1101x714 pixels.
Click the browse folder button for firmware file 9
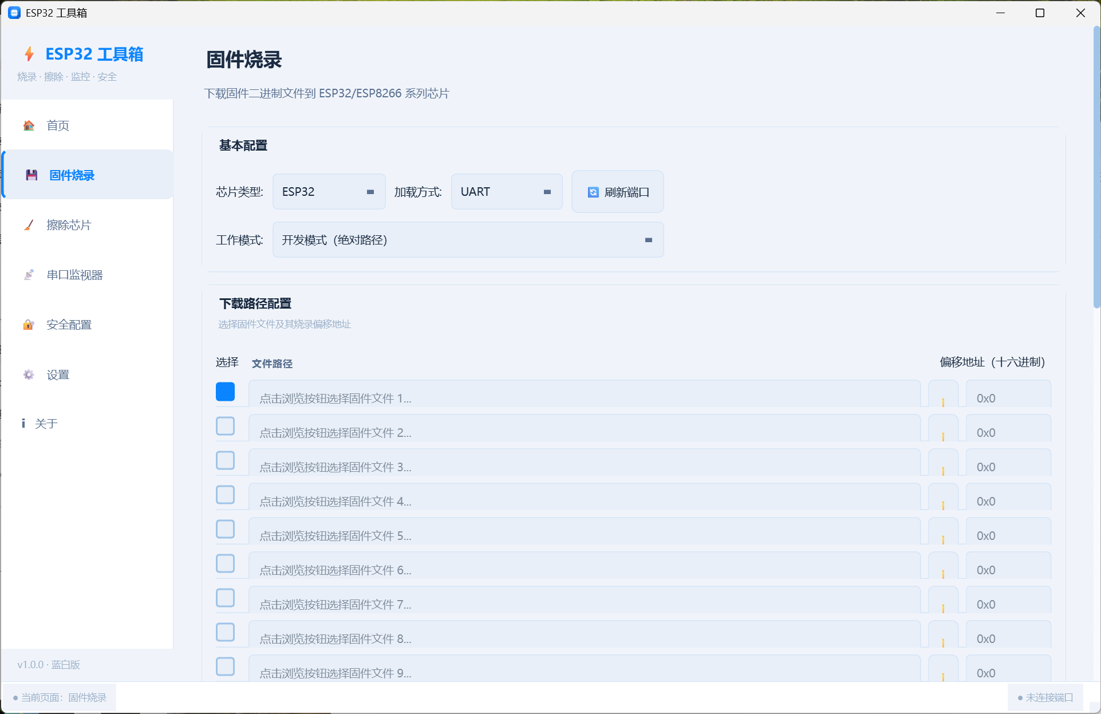coord(942,668)
